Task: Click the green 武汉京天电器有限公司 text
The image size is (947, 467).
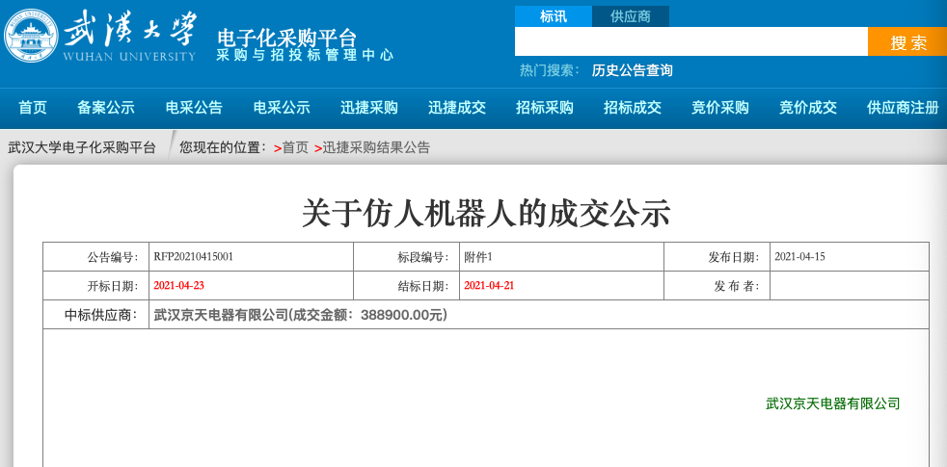Action: [833, 403]
